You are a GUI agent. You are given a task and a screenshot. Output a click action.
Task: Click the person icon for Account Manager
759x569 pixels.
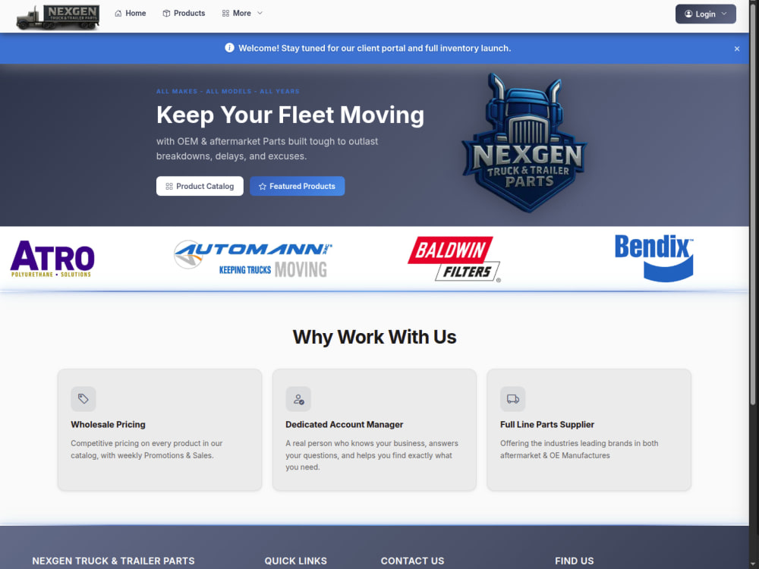click(298, 399)
